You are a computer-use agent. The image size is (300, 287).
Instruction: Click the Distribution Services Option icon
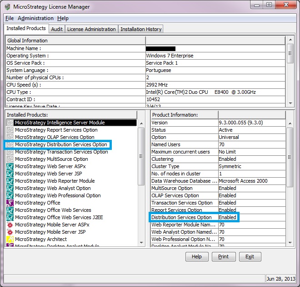10,144
